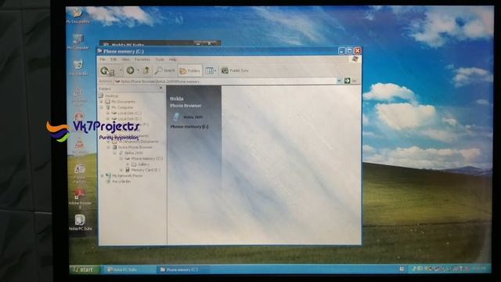The width and height of the screenshot is (501, 282).
Task: Collapse Nokia Phone Browser tree node
Action: [x=108, y=147]
